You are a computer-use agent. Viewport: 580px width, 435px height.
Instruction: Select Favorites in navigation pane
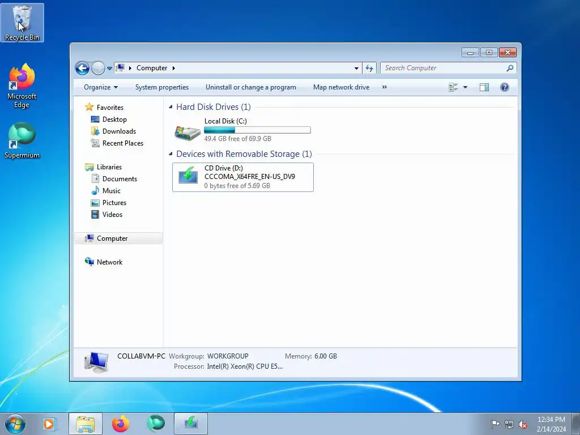[x=110, y=107]
